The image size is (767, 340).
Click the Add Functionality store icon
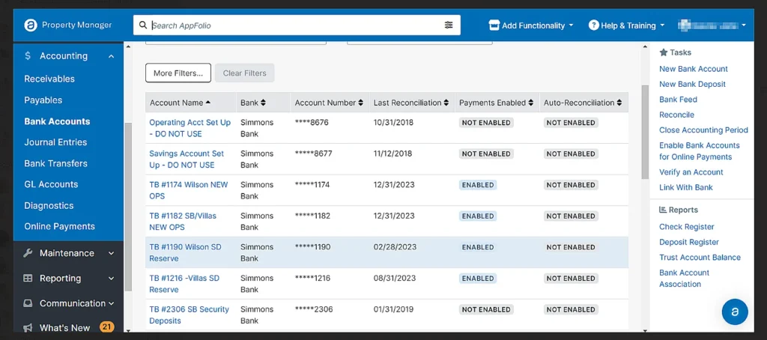494,25
